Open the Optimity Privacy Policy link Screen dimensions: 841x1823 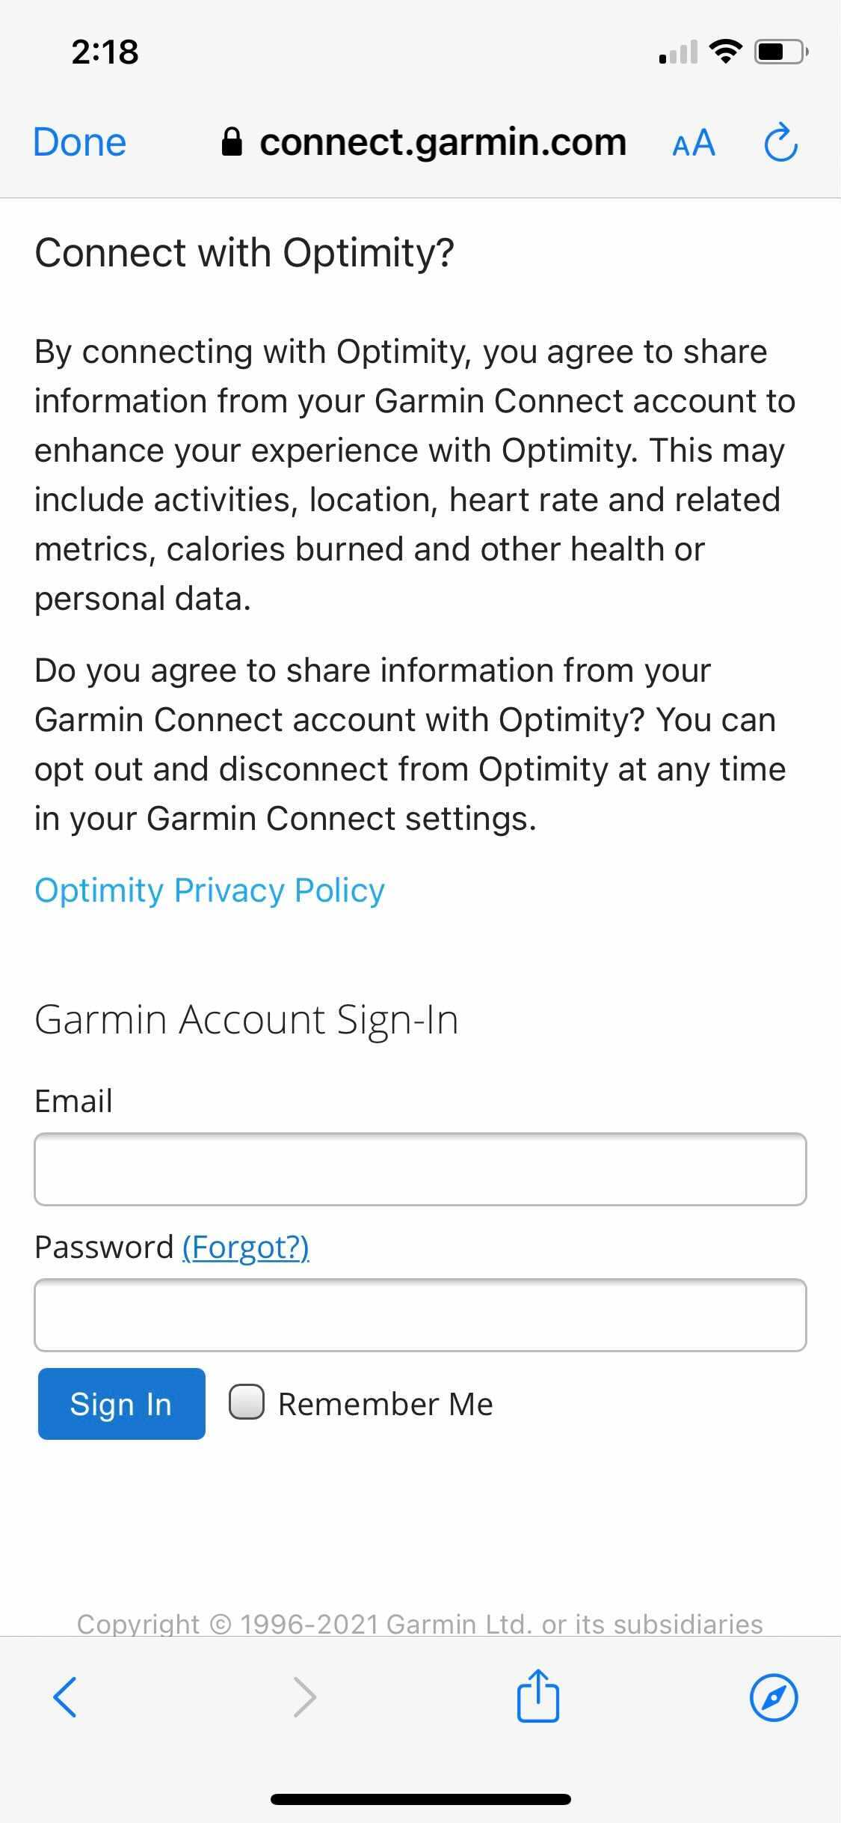coord(209,891)
